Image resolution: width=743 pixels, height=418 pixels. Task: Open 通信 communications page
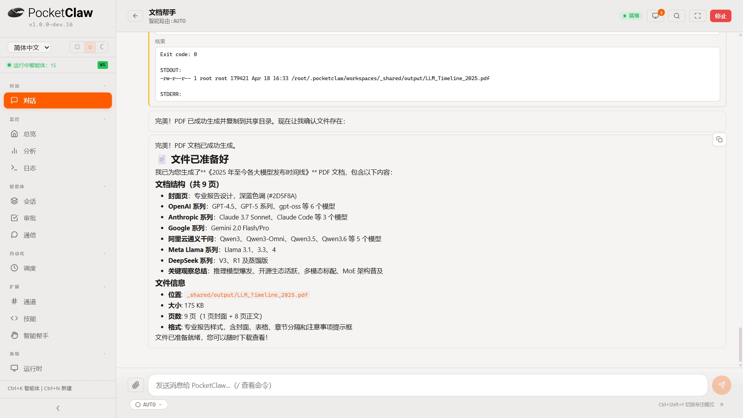point(58,235)
